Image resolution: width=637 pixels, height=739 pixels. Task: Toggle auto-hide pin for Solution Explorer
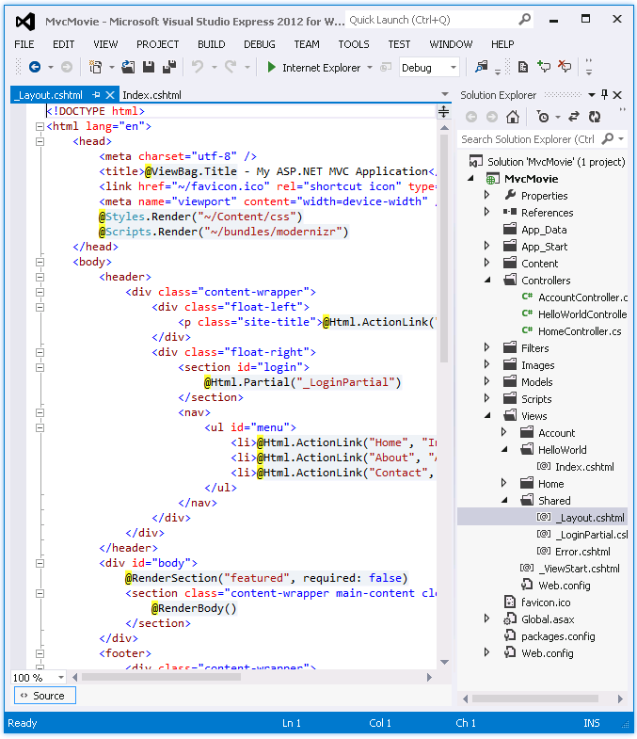[604, 95]
